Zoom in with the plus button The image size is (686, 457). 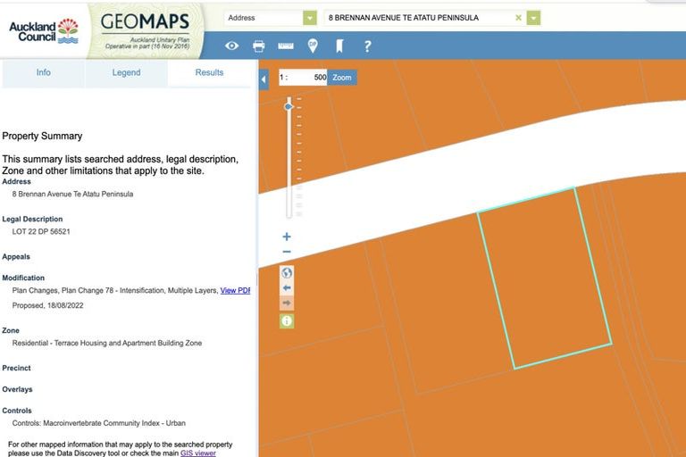tap(287, 237)
